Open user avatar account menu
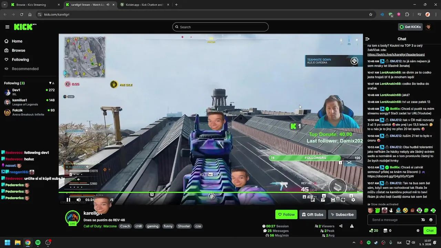Screen dimensions: 441x248 point(428,27)
